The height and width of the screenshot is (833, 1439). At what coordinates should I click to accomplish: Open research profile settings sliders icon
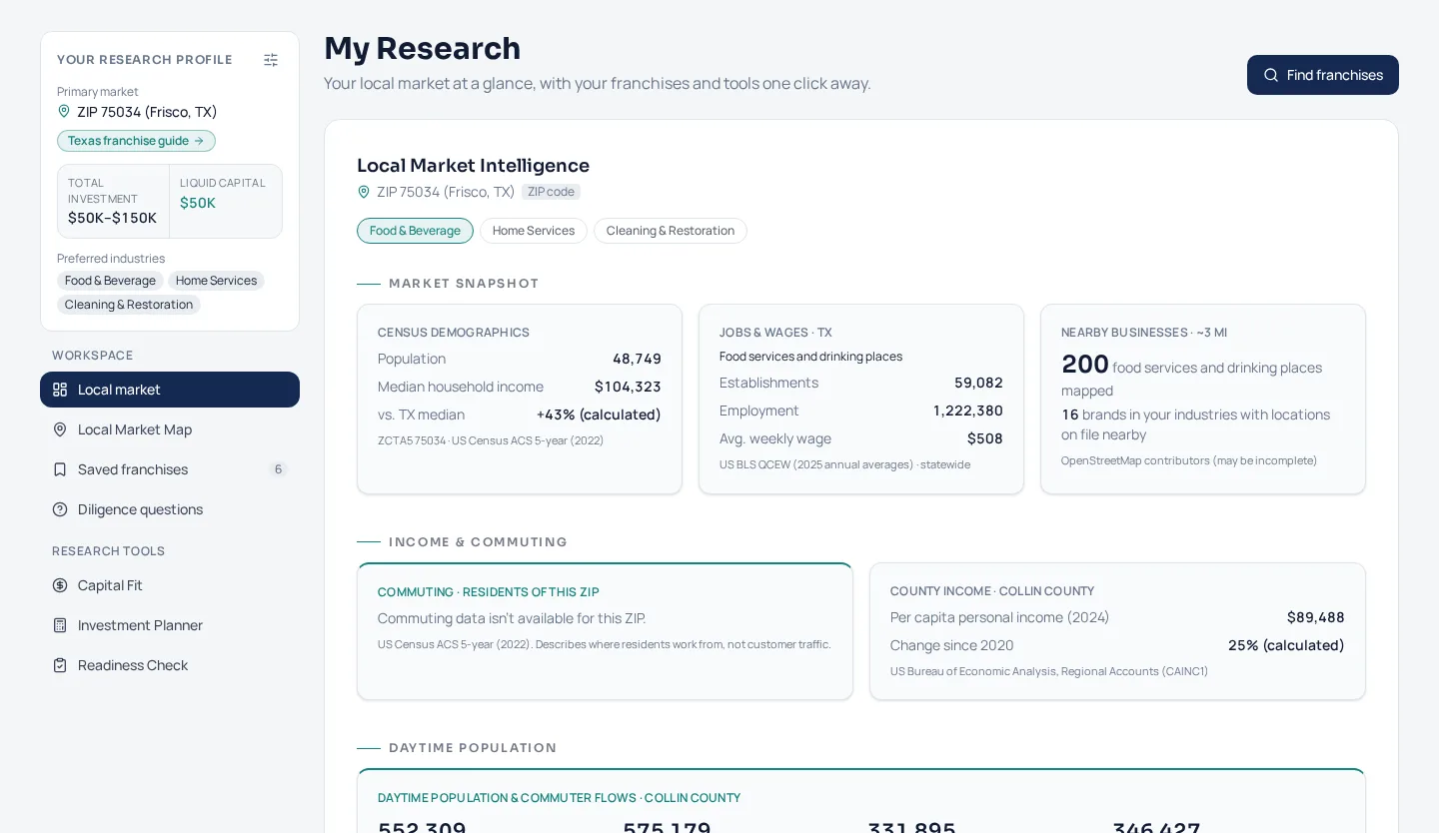click(x=271, y=60)
